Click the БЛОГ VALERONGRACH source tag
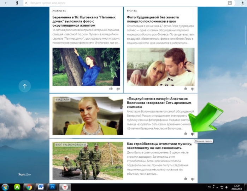The height and width of the screenshot is (191, 247). pos(71,145)
